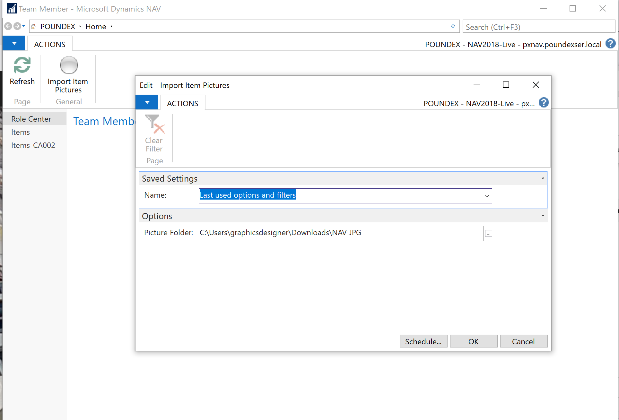Image resolution: width=619 pixels, height=420 pixels.
Task: Click the help icon in dialog
Action: [544, 103]
